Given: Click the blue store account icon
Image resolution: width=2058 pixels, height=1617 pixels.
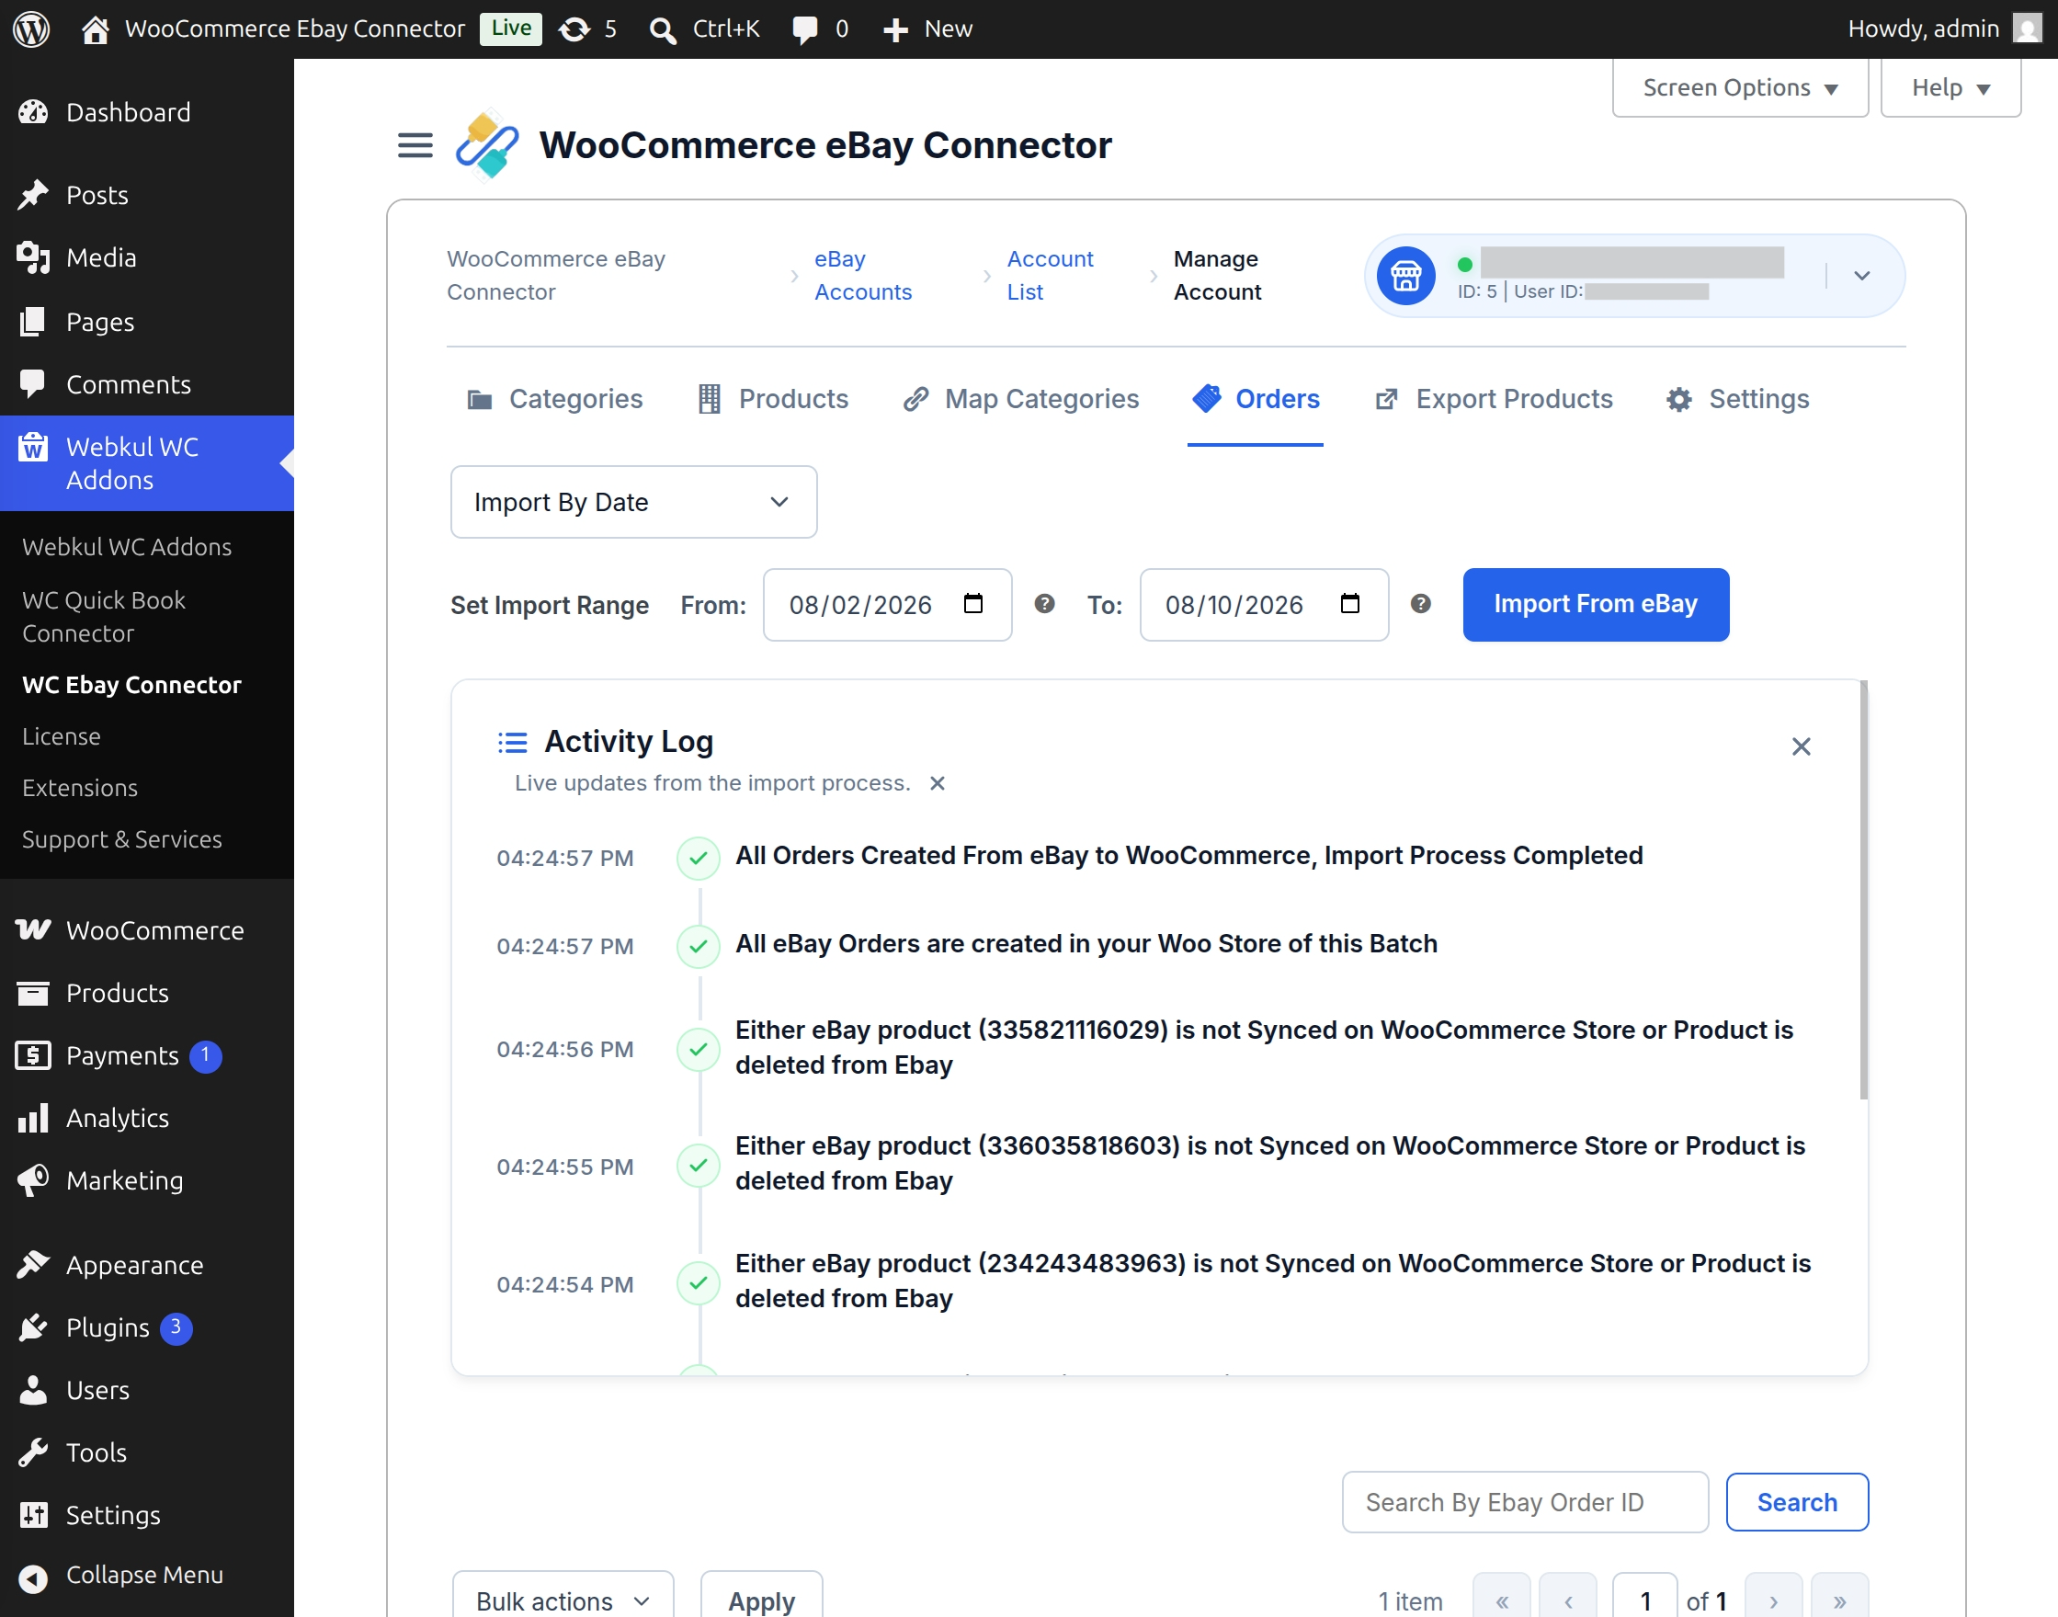Looking at the screenshot, I should click(1405, 276).
